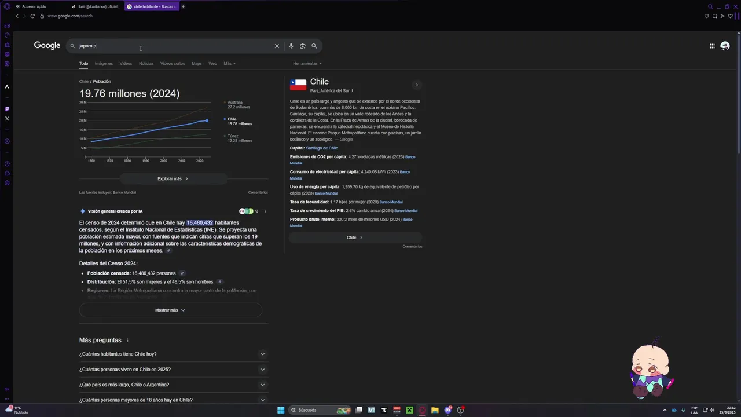Open the Windows Start menu
Viewport: 741px width, 417px height.
281,410
